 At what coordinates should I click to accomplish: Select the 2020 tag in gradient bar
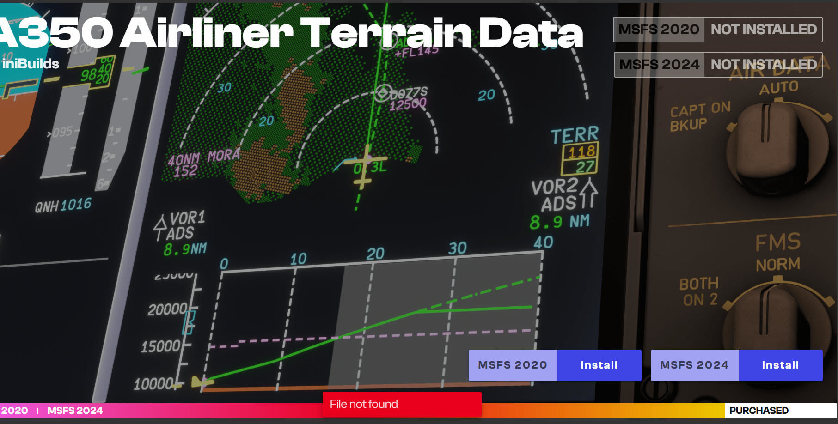pos(14,411)
